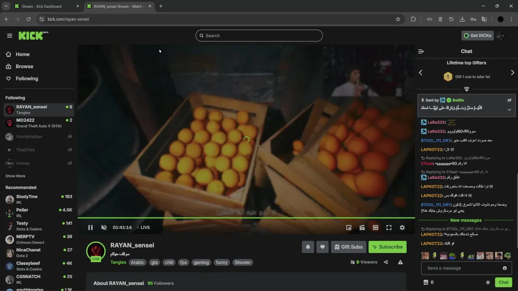Show next gifters leaderboard with right arrow
The image size is (518, 291).
pyautogui.click(x=512, y=73)
